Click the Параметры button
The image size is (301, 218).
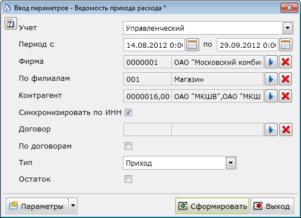point(37,205)
